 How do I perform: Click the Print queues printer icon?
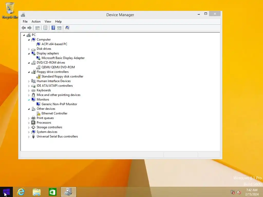pyautogui.click(x=33, y=118)
